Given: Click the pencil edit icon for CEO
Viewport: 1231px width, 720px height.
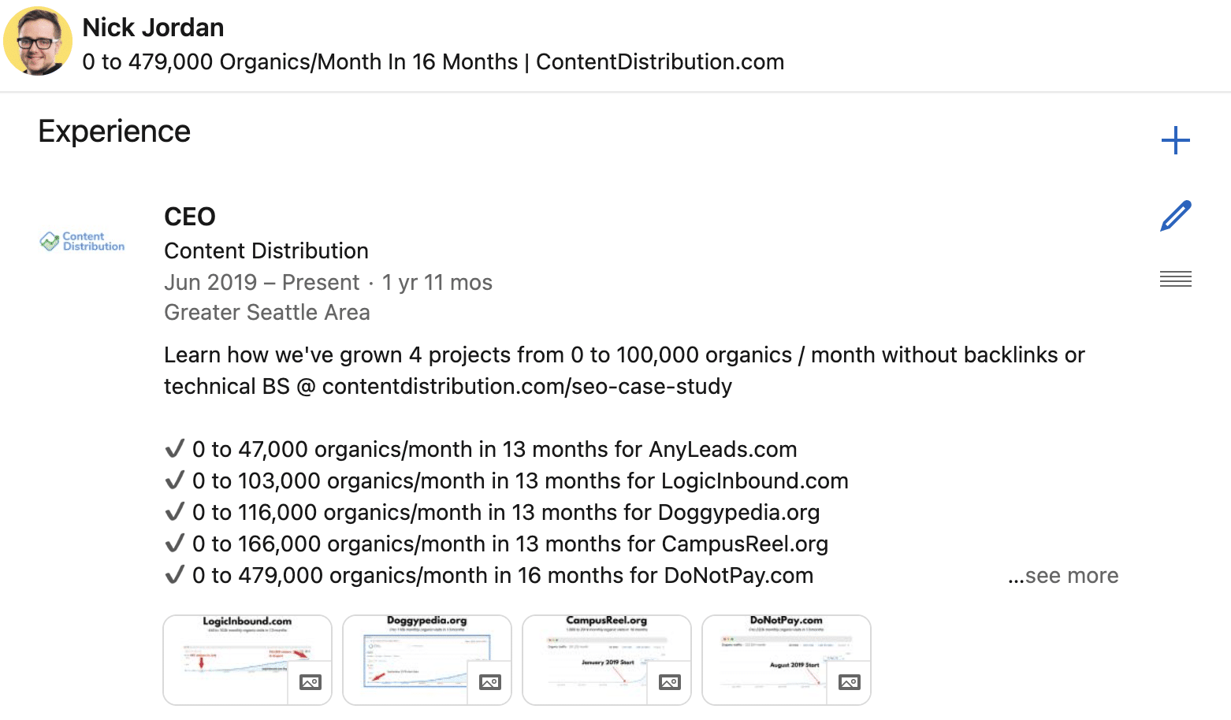Looking at the screenshot, I should (x=1175, y=216).
